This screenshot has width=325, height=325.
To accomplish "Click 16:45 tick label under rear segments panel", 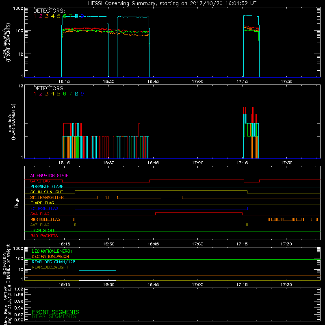I will [153, 163].
